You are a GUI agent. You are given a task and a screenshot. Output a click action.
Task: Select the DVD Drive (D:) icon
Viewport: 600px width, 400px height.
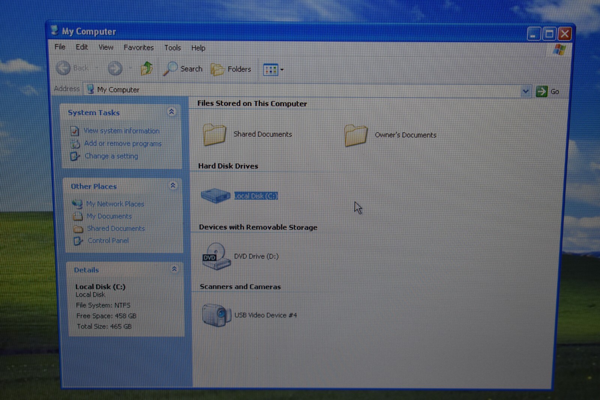216,256
